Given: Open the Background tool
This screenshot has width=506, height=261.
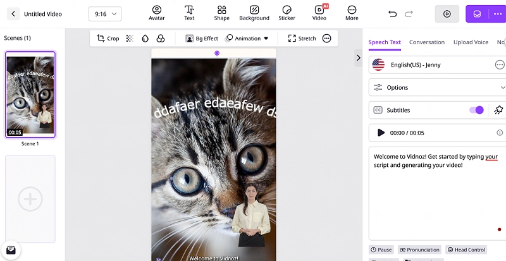Looking at the screenshot, I should [254, 13].
